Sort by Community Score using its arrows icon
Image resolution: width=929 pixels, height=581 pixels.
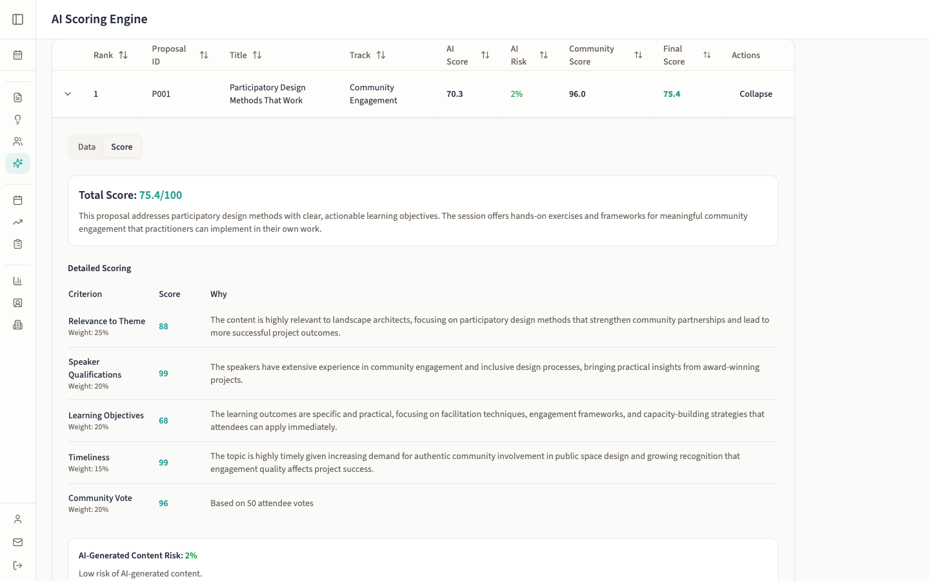638,55
